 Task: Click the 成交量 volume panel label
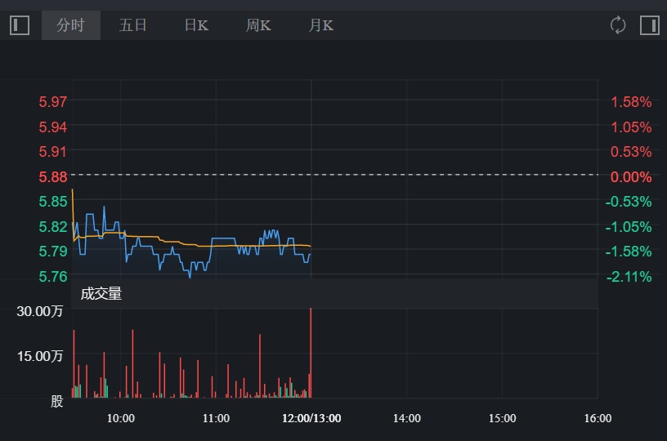point(101,294)
